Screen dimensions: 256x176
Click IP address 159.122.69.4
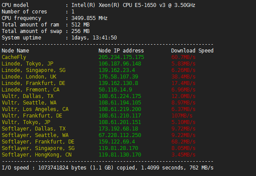coord(117,142)
